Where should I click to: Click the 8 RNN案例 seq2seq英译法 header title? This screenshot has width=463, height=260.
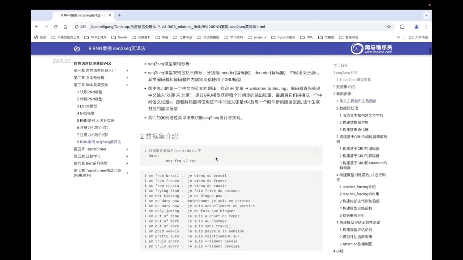(x=117, y=48)
